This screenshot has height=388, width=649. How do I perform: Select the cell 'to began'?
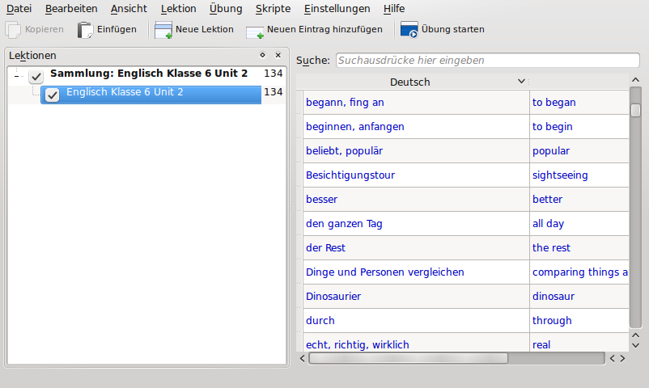(579, 102)
